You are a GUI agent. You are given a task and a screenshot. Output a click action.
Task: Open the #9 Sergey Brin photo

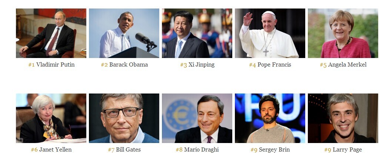(x=270, y=118)
